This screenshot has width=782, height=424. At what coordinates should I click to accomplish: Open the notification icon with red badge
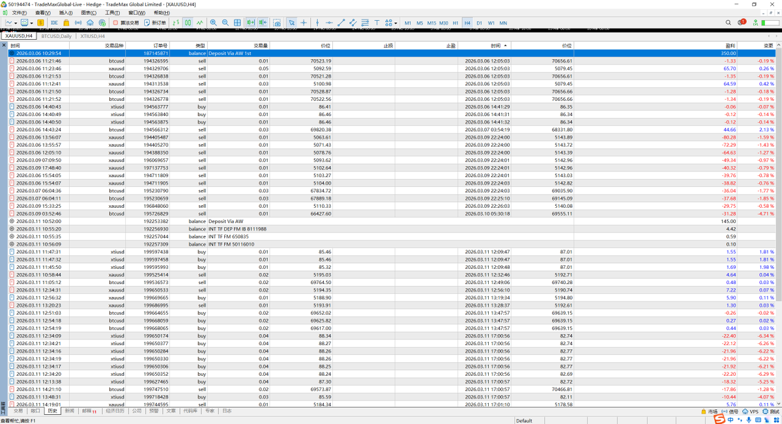click(x=742, y=22)
